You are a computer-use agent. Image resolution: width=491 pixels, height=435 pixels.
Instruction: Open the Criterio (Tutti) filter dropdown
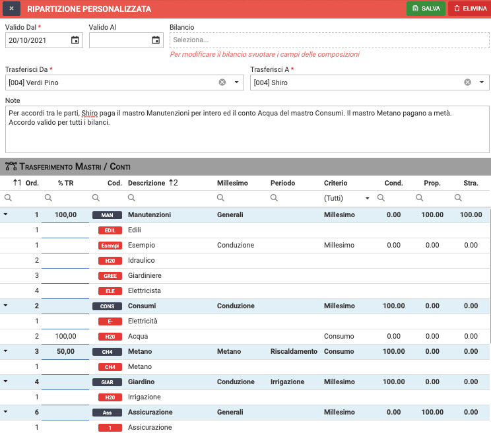click(346, 198)
